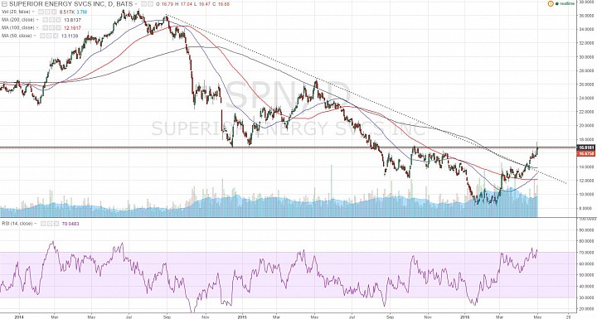Image resolution: width=597 pixels, height=319 pixels.
Task: Open the MA (200, close) dropdown arrow
Action: point(37,20)
